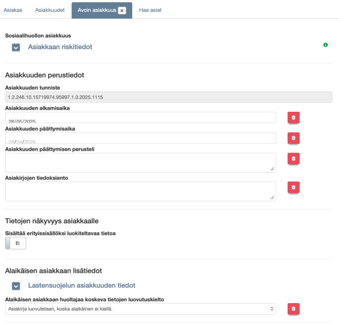Image resolution: width=339 pixels, height=324 pixels.
Task: Click the green info icon
Action: tap(325, 45)
